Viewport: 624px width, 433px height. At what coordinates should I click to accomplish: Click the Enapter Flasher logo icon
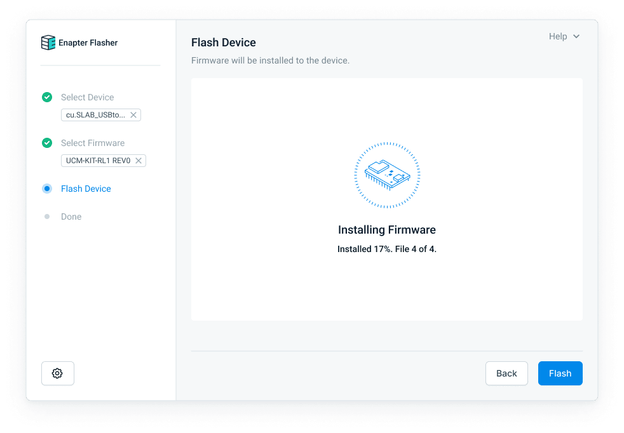(48, 43)
